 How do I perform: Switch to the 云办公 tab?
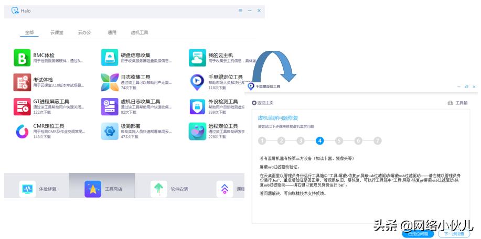pyautogui.click(x=84, y=32)
